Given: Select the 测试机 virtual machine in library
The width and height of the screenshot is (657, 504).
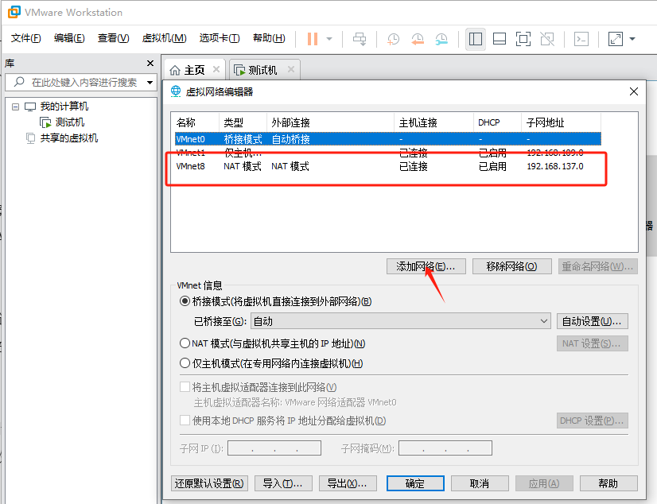Looking at the screenshot, I should pos(69,122).
